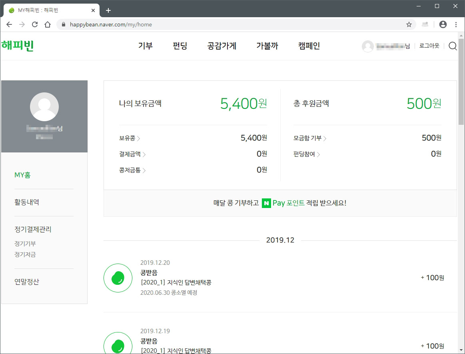Click 콩받음 title under 2019.12.20
465x354 pixels.
pyautogui.click(x=149, y=273)
